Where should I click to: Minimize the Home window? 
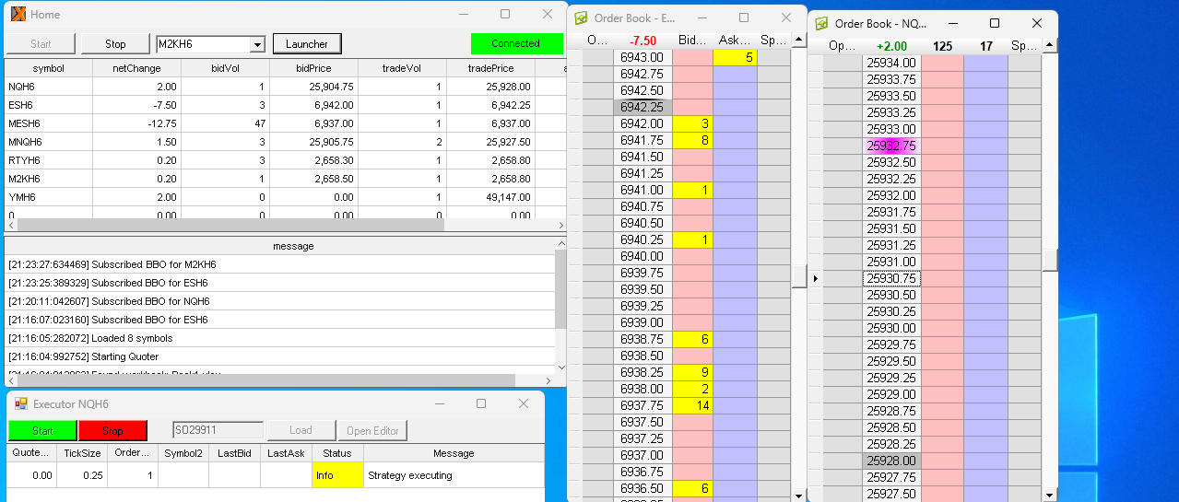coord(464,15)
